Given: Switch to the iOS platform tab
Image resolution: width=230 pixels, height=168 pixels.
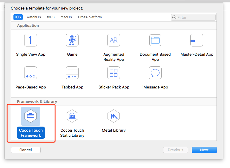Looking at the screenshot, I should 18,17.
